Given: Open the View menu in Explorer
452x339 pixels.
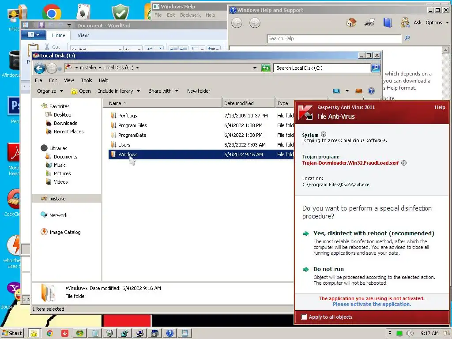Looking at the screenshot, I should [69, 80].
